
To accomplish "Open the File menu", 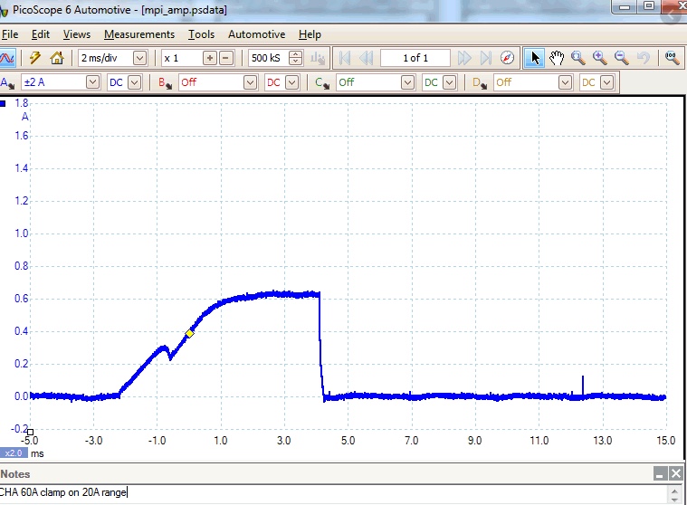I will [10, 34].
